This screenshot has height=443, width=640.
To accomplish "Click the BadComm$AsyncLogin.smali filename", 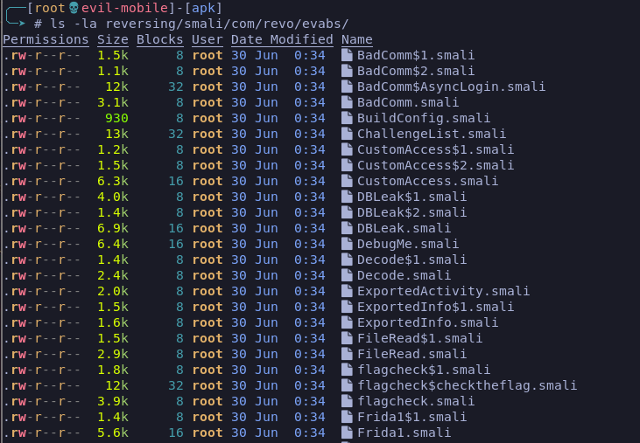I will click(x=451, y=87).
